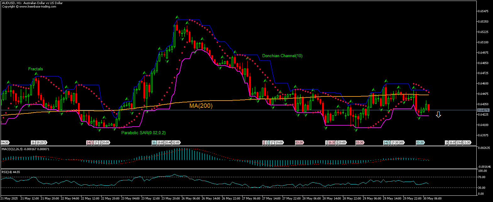Click the 26 May 06:00 date axis label

tap(191, 199)
